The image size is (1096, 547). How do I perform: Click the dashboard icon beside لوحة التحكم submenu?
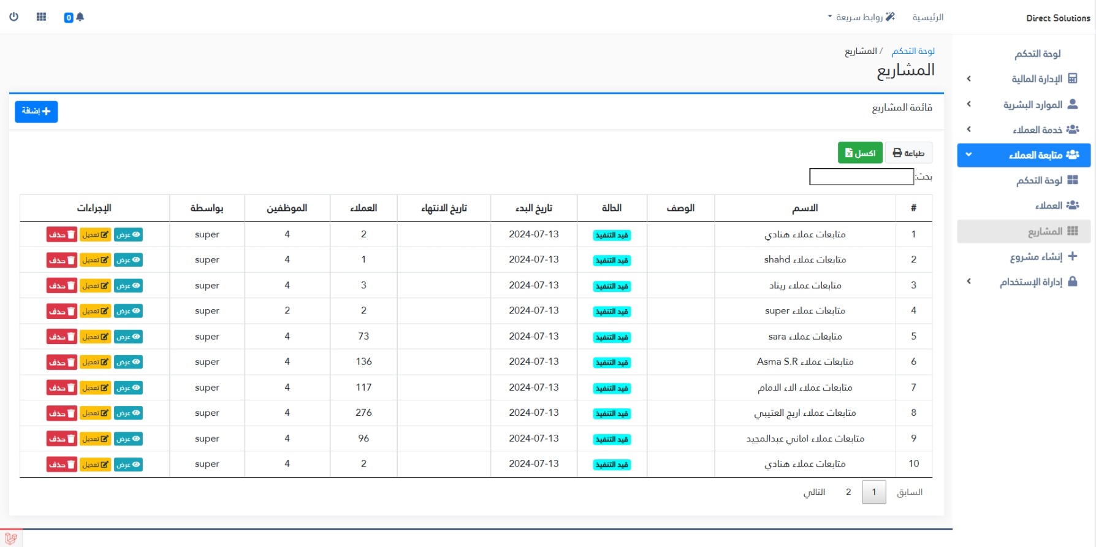coord(1073,180)
